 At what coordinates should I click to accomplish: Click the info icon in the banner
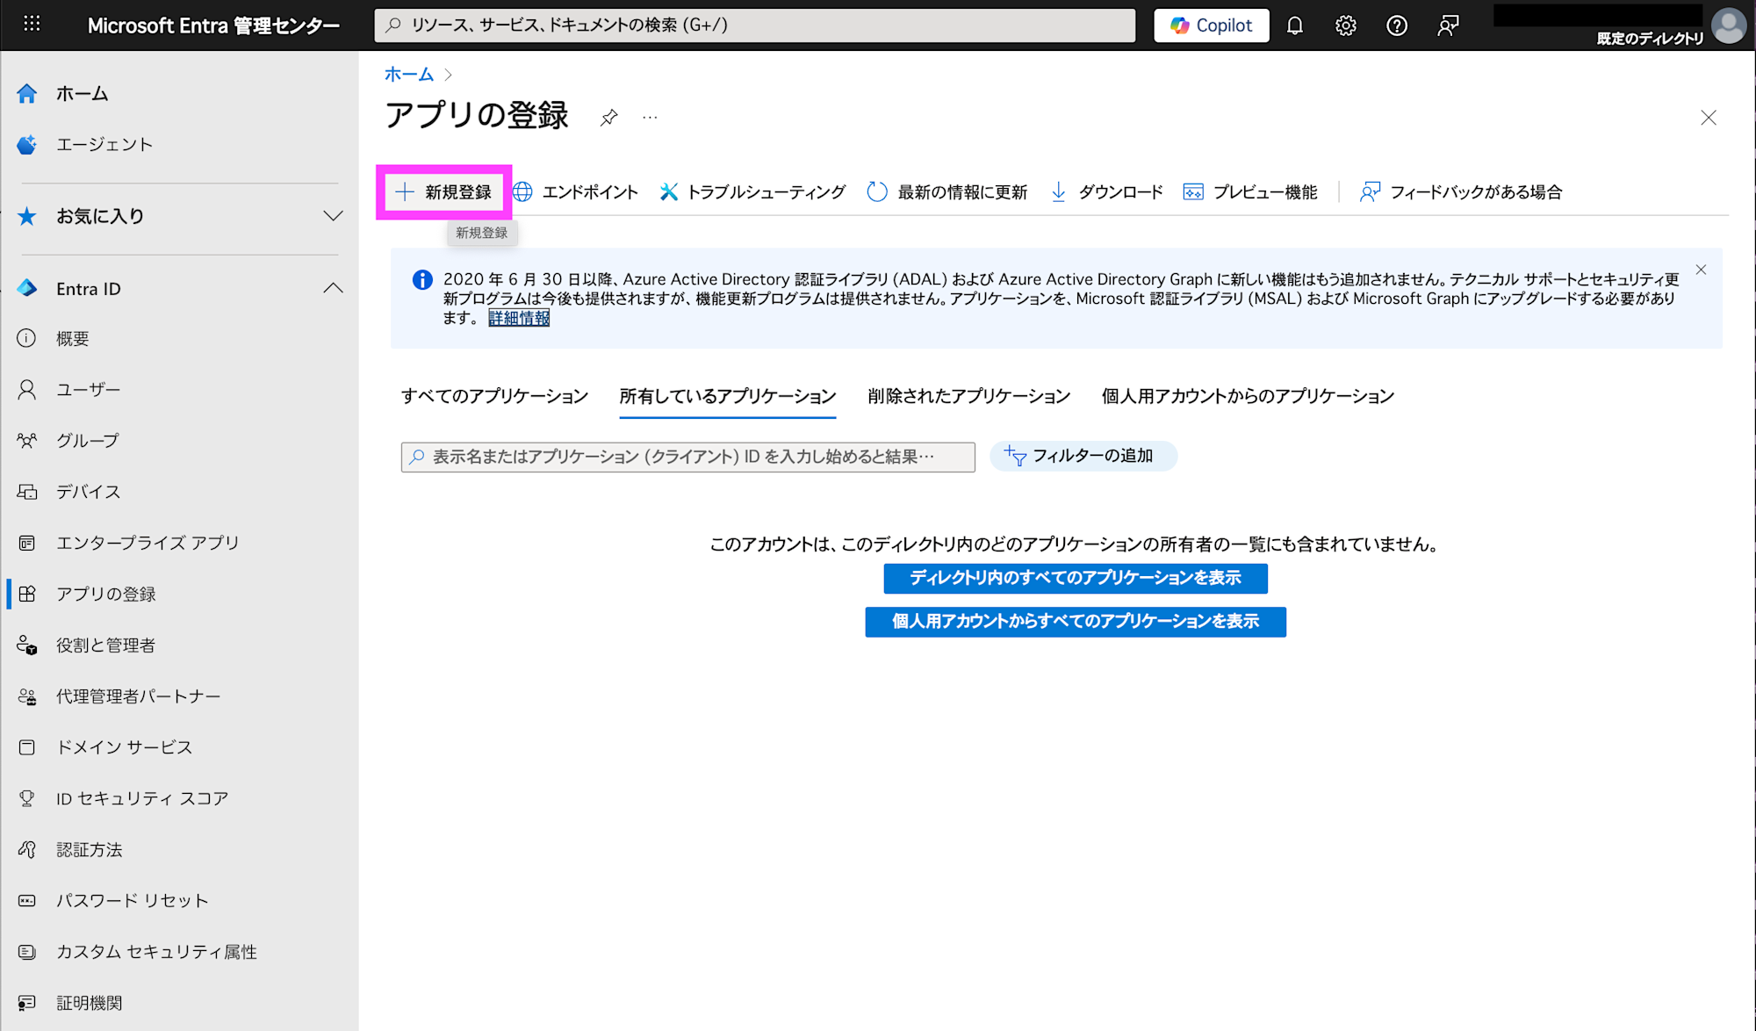[422, 280]
